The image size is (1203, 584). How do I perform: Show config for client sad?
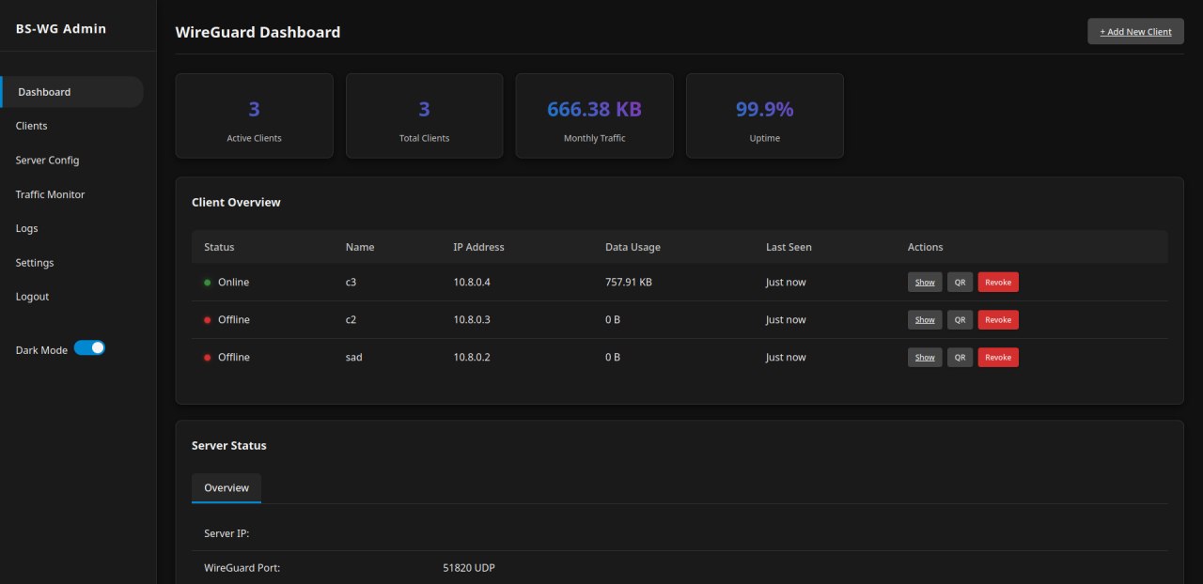pos(925,357)
